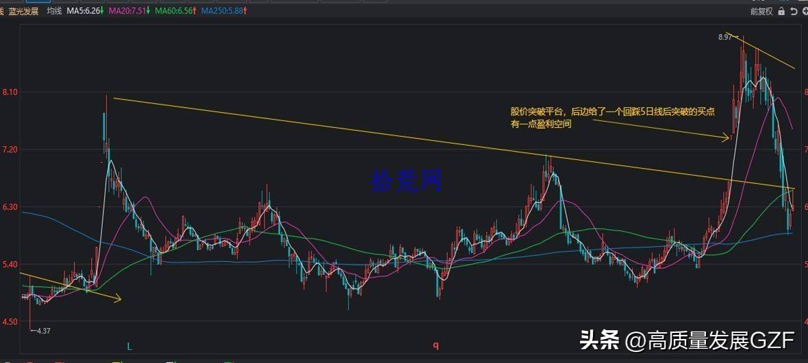This screenshot has height=363, width=808.
Task: Select the MA20:7.51 indicator value
Action: [129, 11]
